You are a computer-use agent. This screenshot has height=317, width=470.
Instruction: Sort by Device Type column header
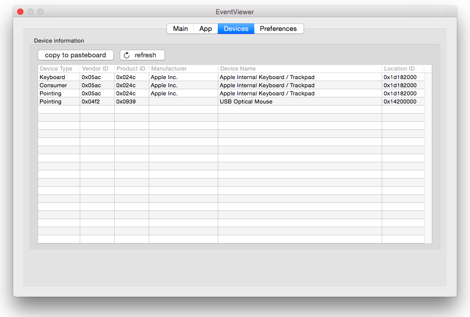(59, 68)
